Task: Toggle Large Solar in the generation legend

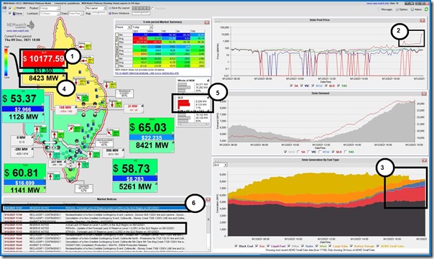Action: point(330,246)
